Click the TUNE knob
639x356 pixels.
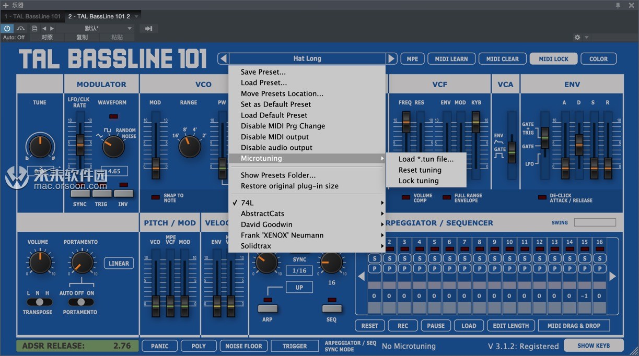[x=40, y=147]
